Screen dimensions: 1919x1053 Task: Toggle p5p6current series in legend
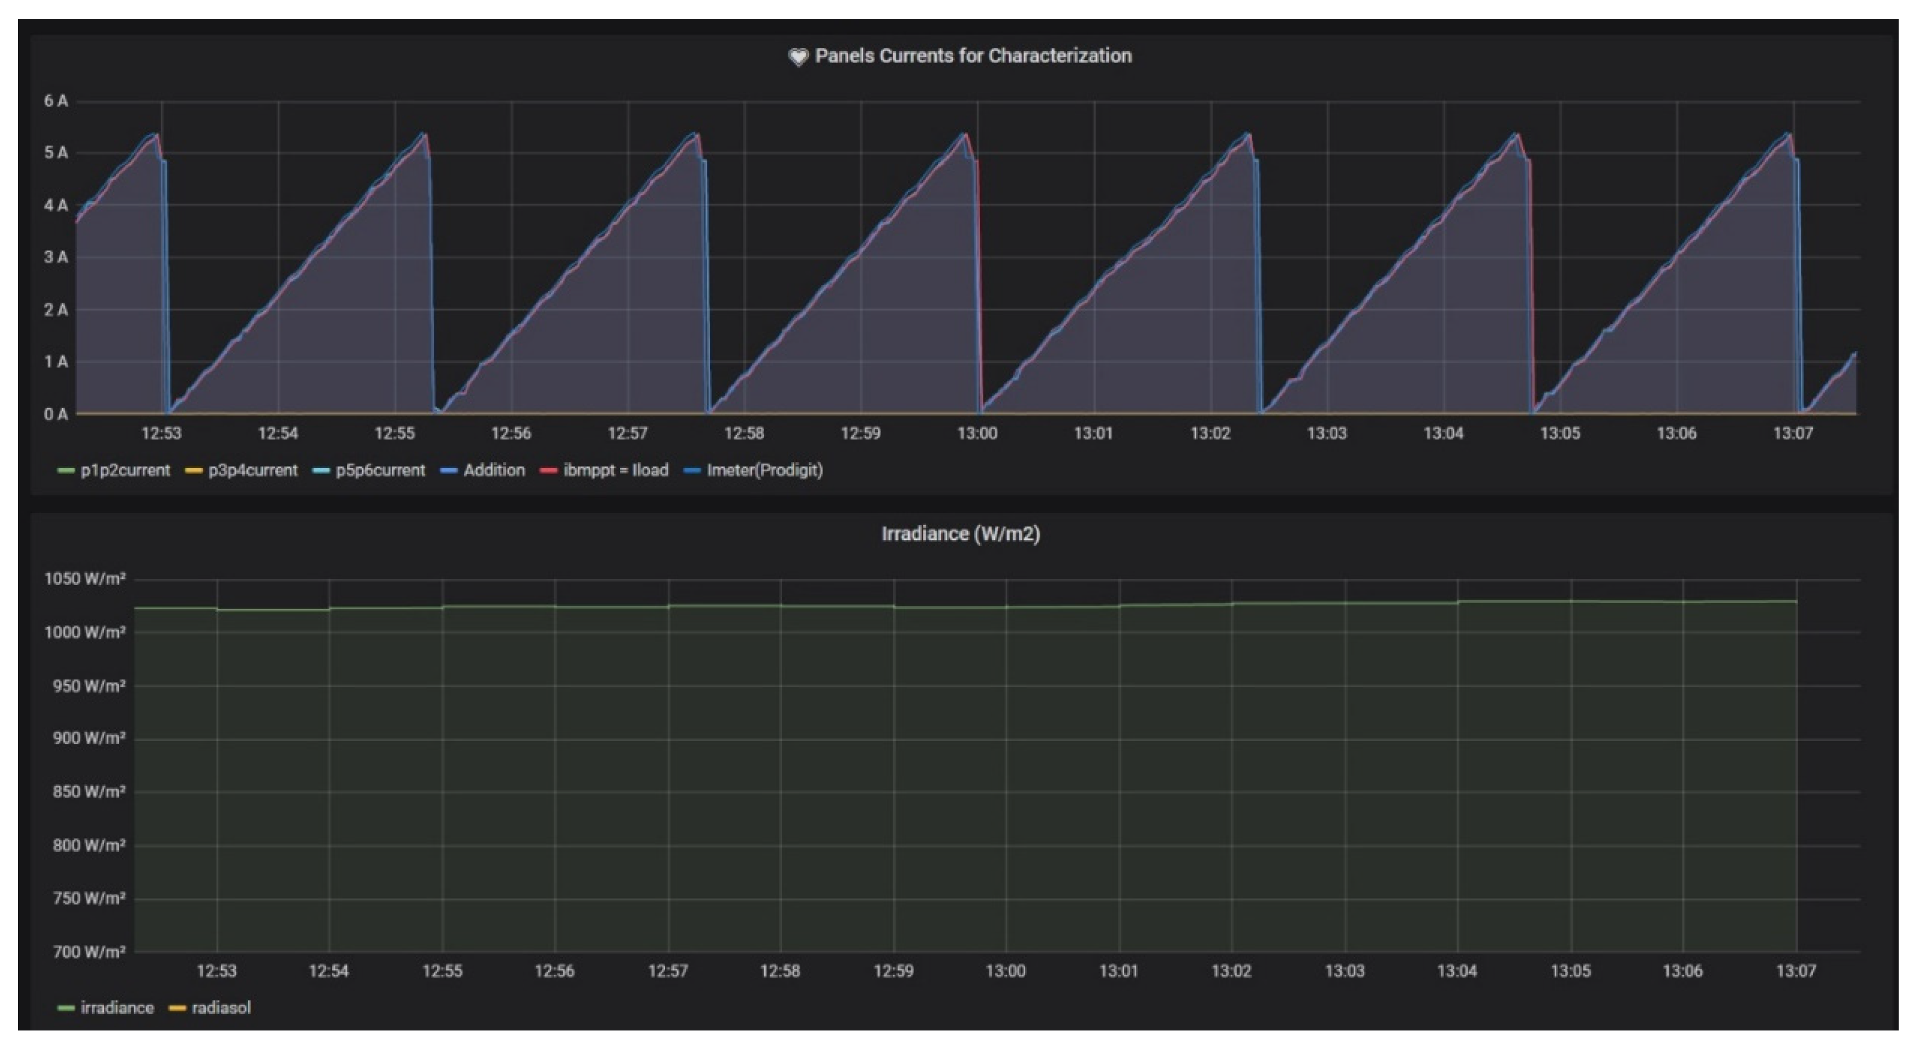[380, 470]
